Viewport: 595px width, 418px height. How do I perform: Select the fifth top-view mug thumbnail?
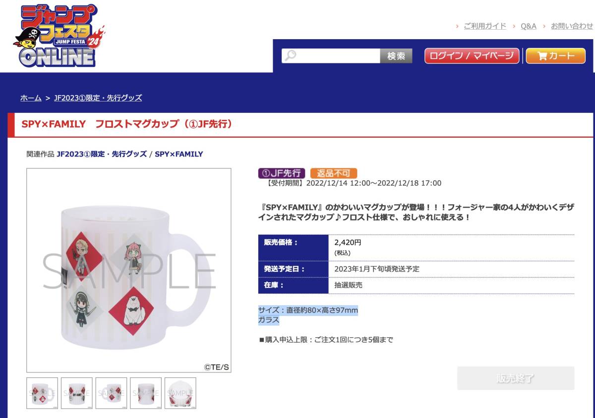[x=180, y=393]
